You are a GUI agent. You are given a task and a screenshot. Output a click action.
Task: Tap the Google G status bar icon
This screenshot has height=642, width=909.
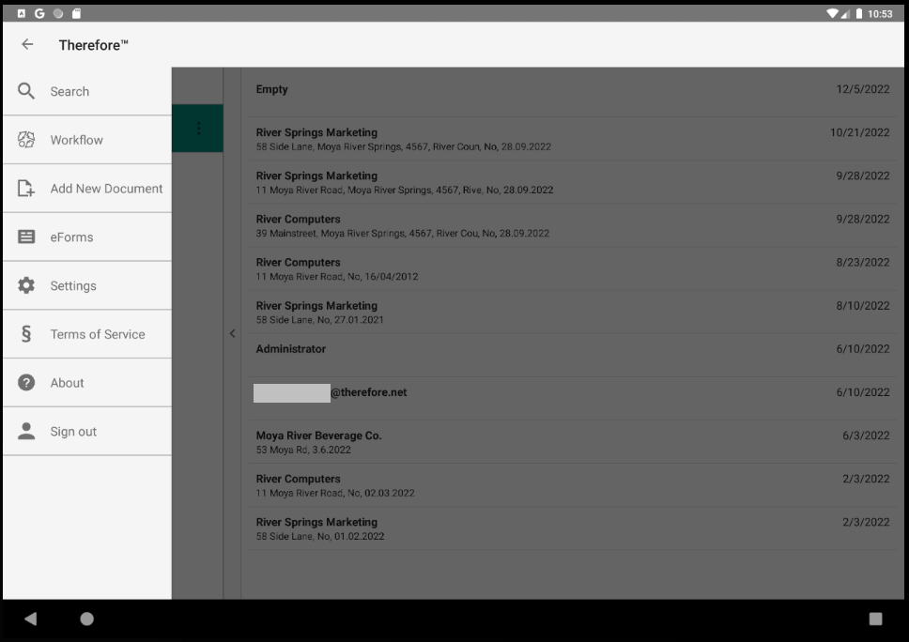(x=39, y=13)
